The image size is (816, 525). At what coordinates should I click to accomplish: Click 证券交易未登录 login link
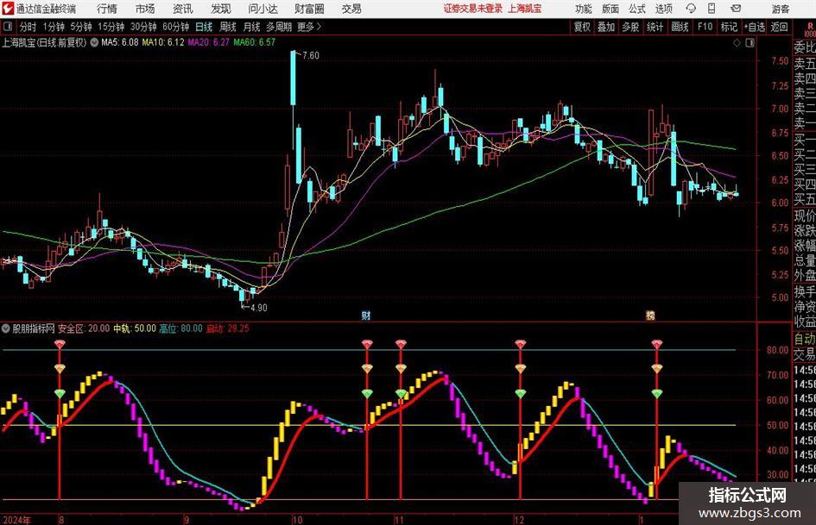473,9
